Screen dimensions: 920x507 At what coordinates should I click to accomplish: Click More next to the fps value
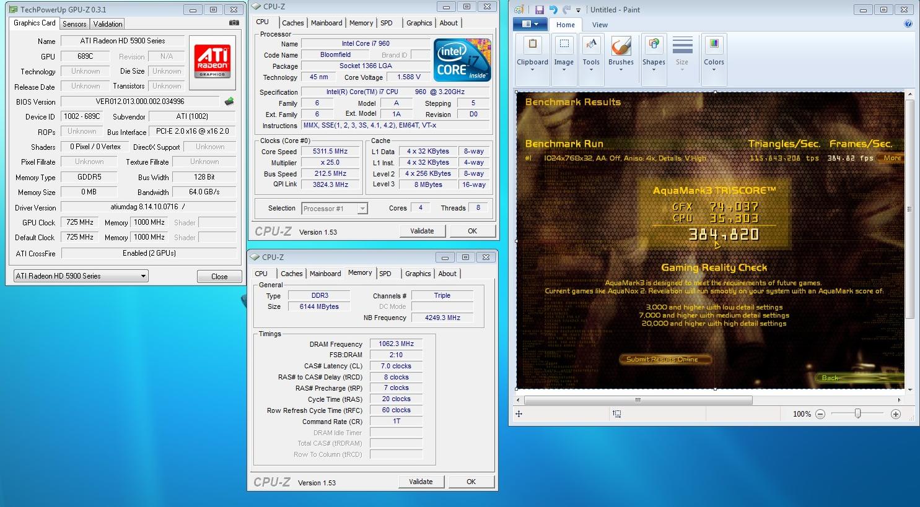pyautogui.click(x=892, y=158)
